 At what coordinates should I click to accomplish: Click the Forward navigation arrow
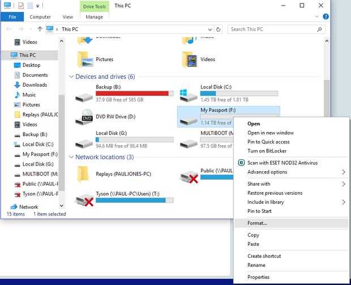tap(21, 29)
